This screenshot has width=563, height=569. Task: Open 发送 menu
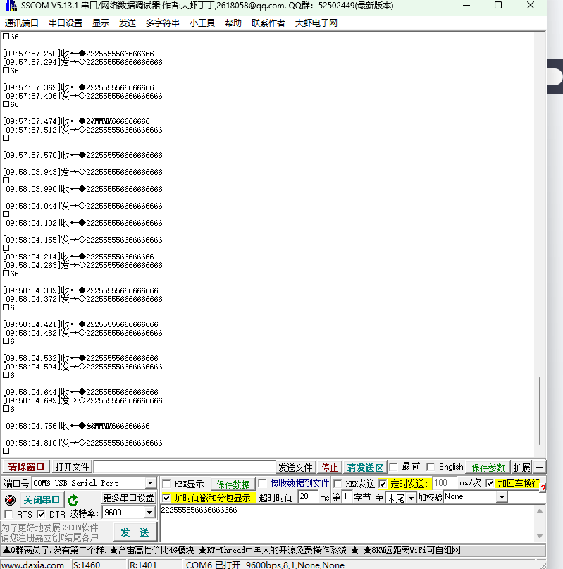128,23
